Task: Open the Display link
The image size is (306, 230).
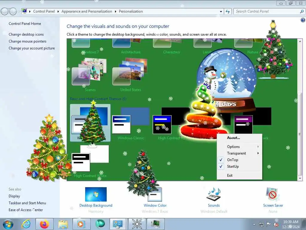Action: (14, 196)
